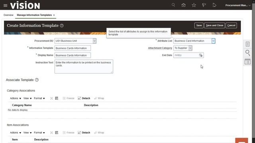Cancel the template creation

[231, 25]
